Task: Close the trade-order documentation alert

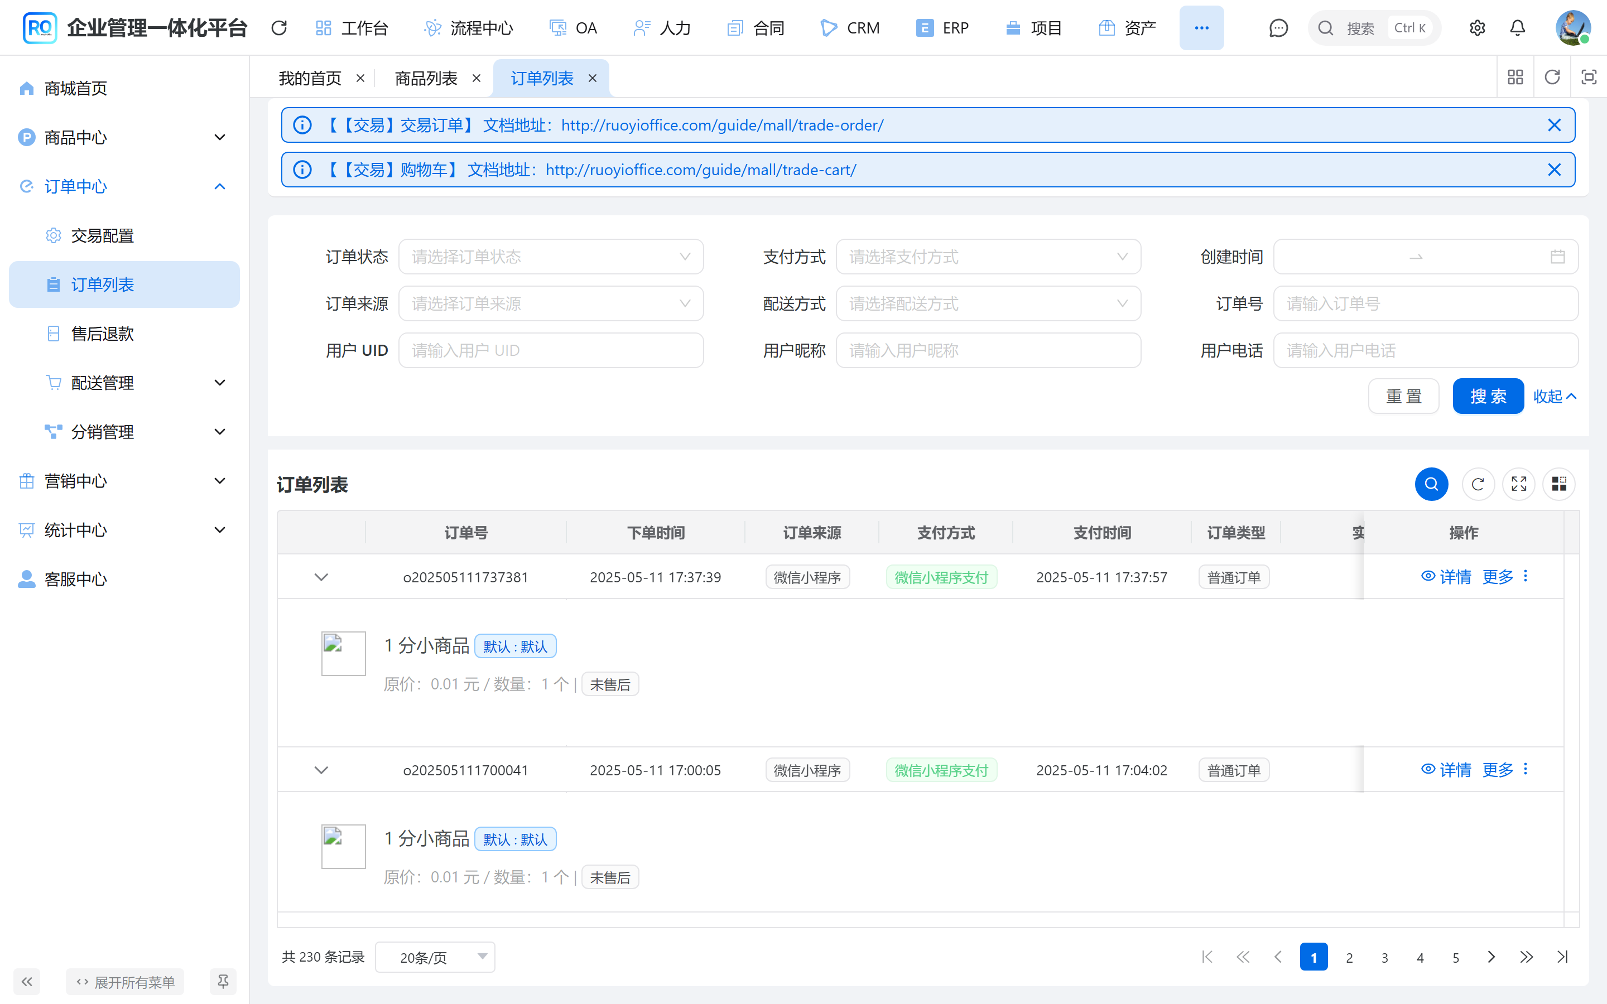Action: click(x=1554, y=125)
